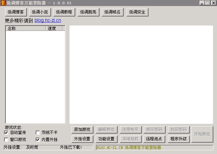Image resolution: width=217 pixels, height=154 pixels.
Task: Open the 低调博客 button
Action: coord(16,12)
